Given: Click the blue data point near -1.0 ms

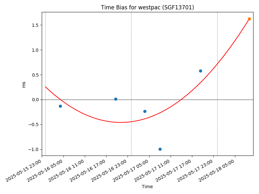Looking at the screenshot, I should point(160,149).
